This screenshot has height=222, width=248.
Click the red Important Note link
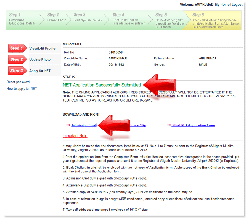(75, 136)
